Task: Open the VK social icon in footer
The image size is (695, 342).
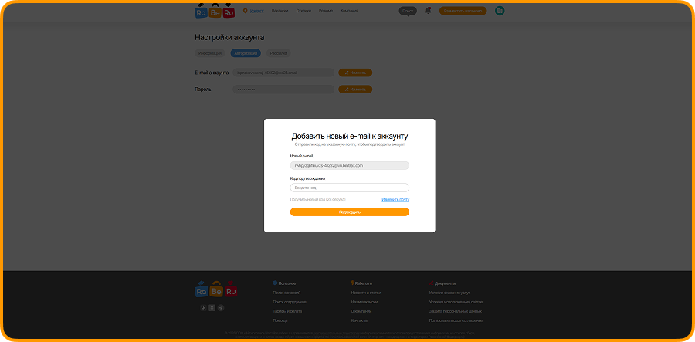Action: pos(204,308)
